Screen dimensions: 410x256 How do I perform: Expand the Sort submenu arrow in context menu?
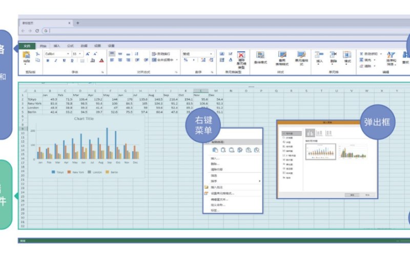[260, 181]
